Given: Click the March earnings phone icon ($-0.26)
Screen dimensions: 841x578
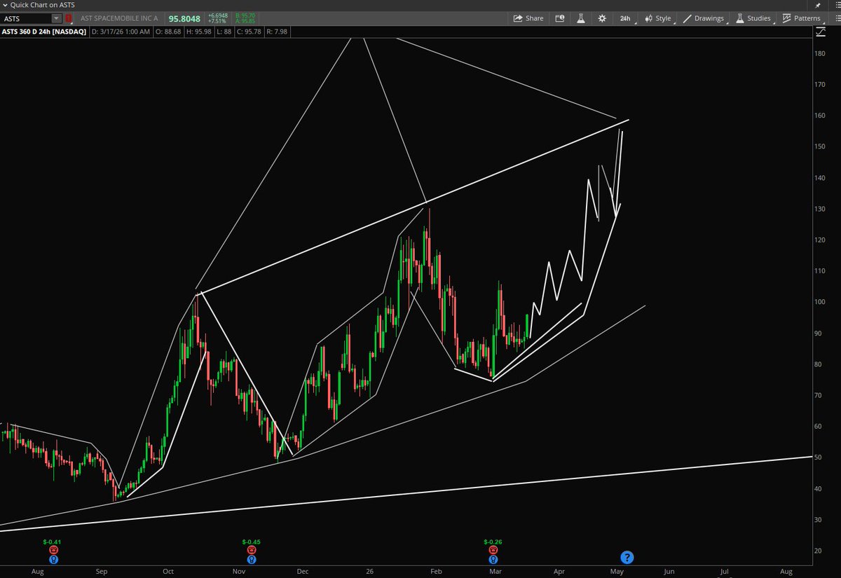Looking at the screenshot, I should coord(493,551).
